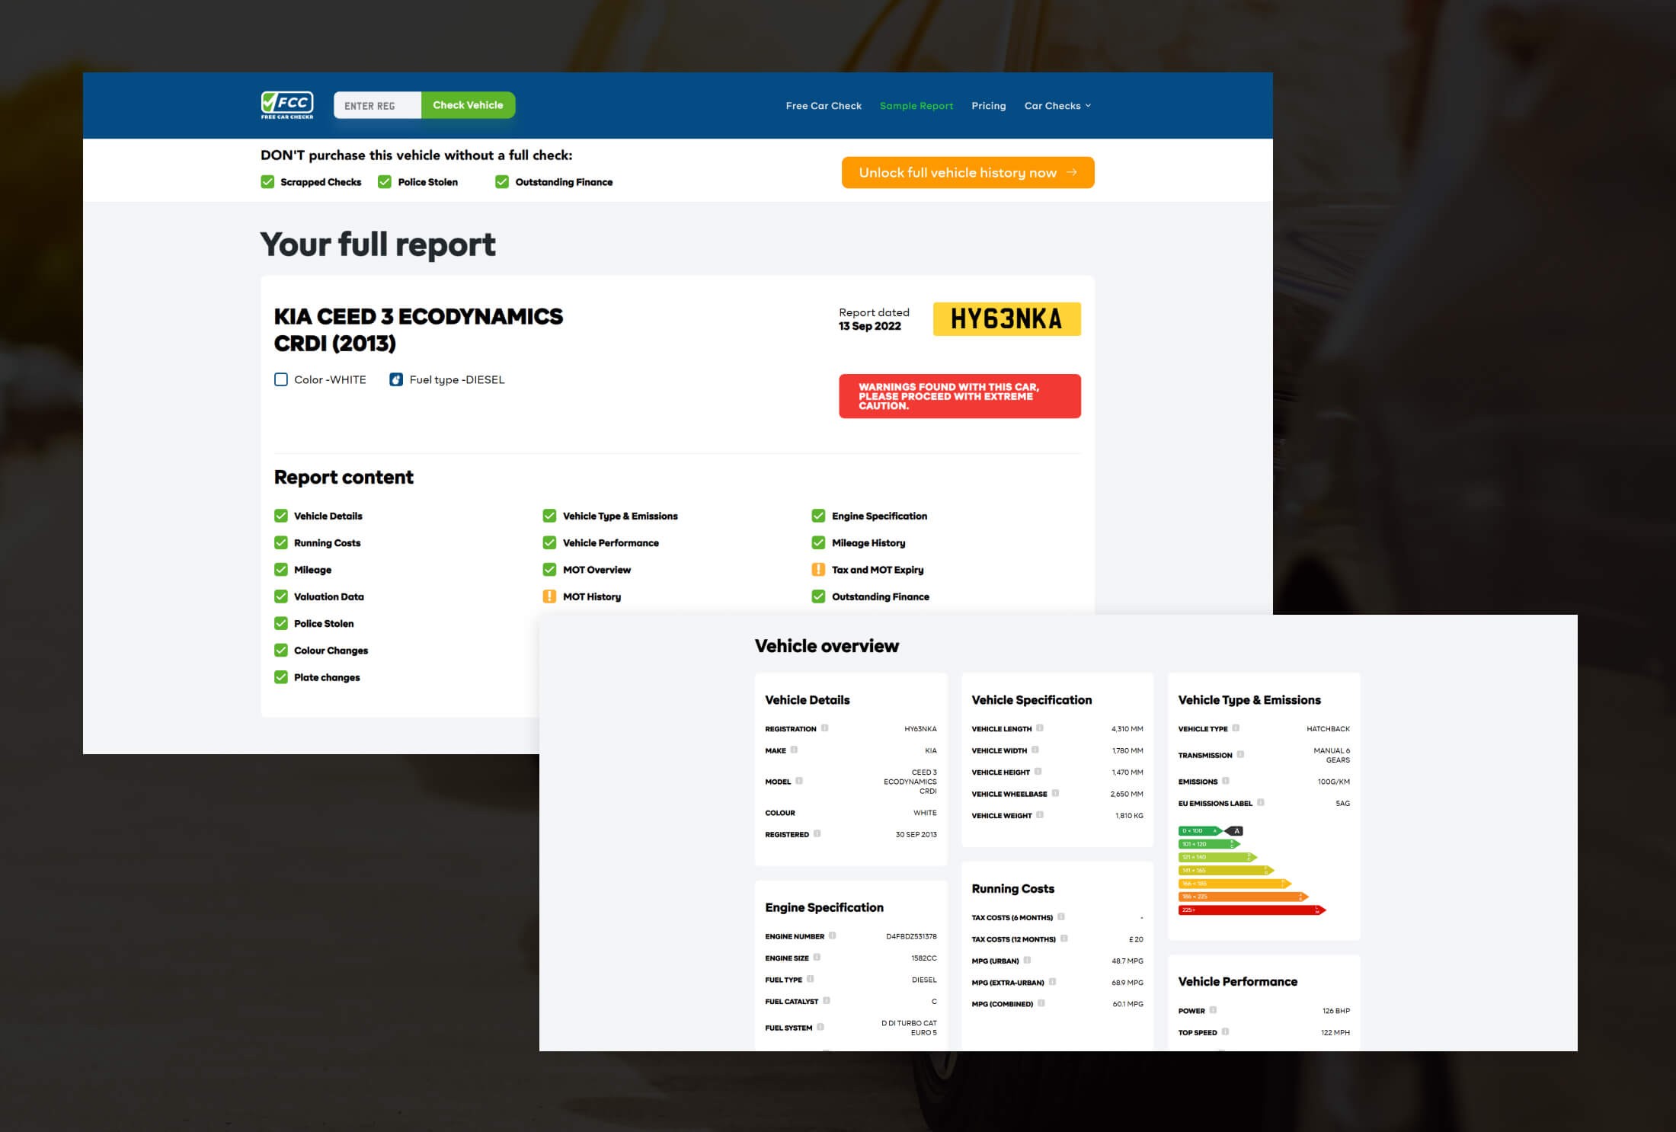This screenshot has width=1676, height=1132.
Task: Click the FCC Free Car Check logo
Action: (x=287, y=105)
